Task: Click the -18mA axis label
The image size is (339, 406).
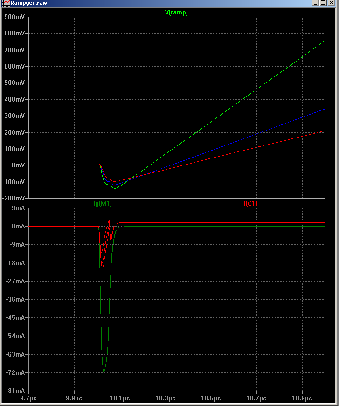Action: point(15,263)
